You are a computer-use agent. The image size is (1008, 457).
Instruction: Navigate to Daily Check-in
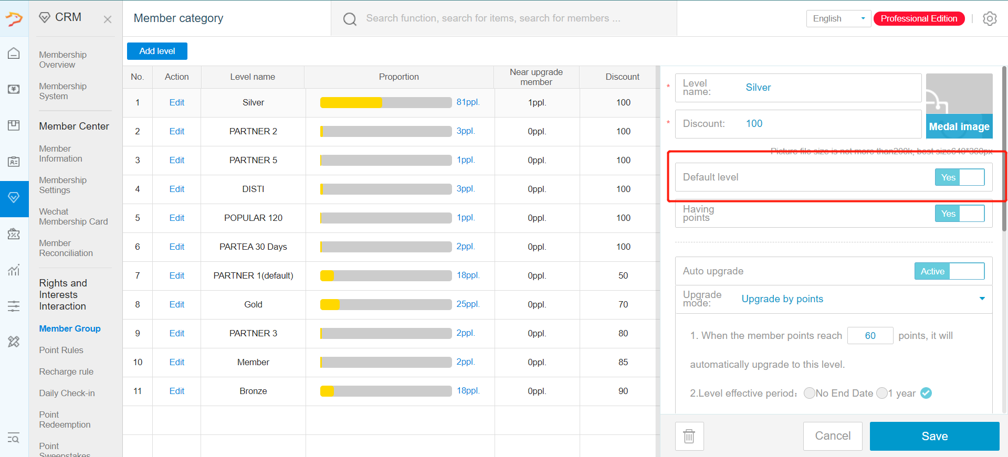67,393
